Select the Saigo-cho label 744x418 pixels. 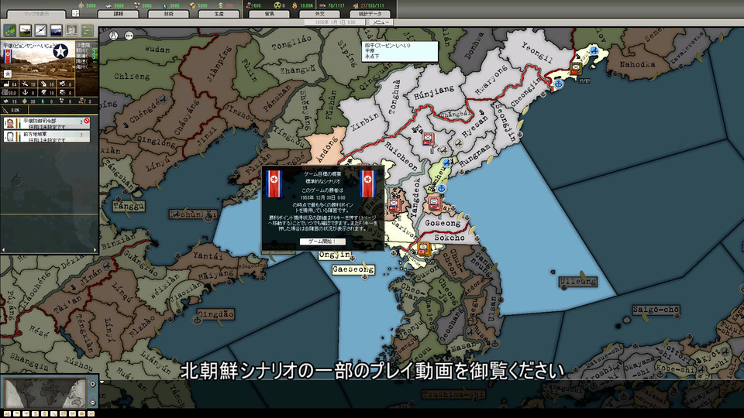pos(656,310)
